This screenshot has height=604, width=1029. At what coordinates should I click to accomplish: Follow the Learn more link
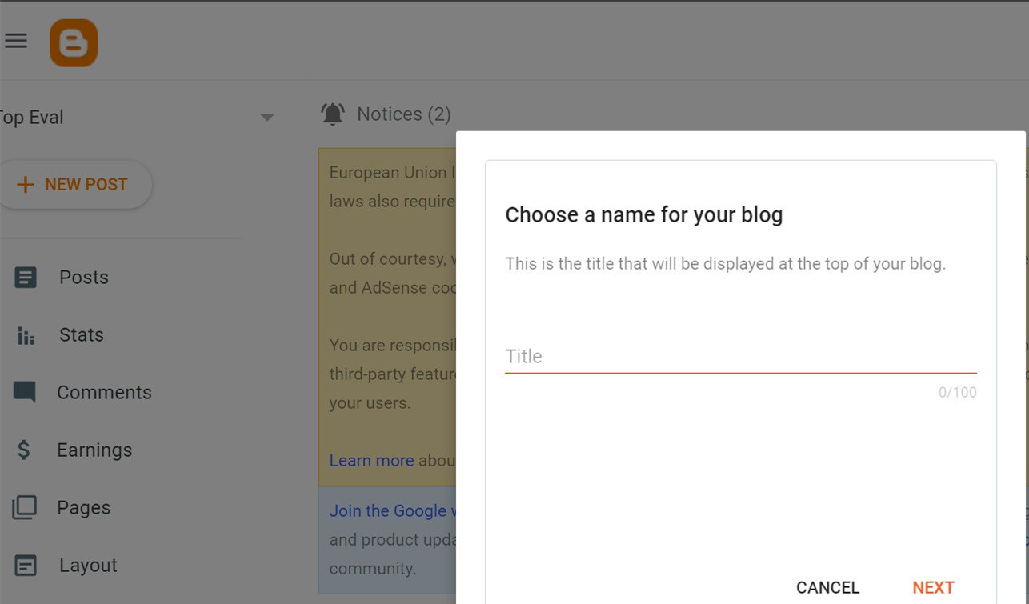click(x=371, y=461)
